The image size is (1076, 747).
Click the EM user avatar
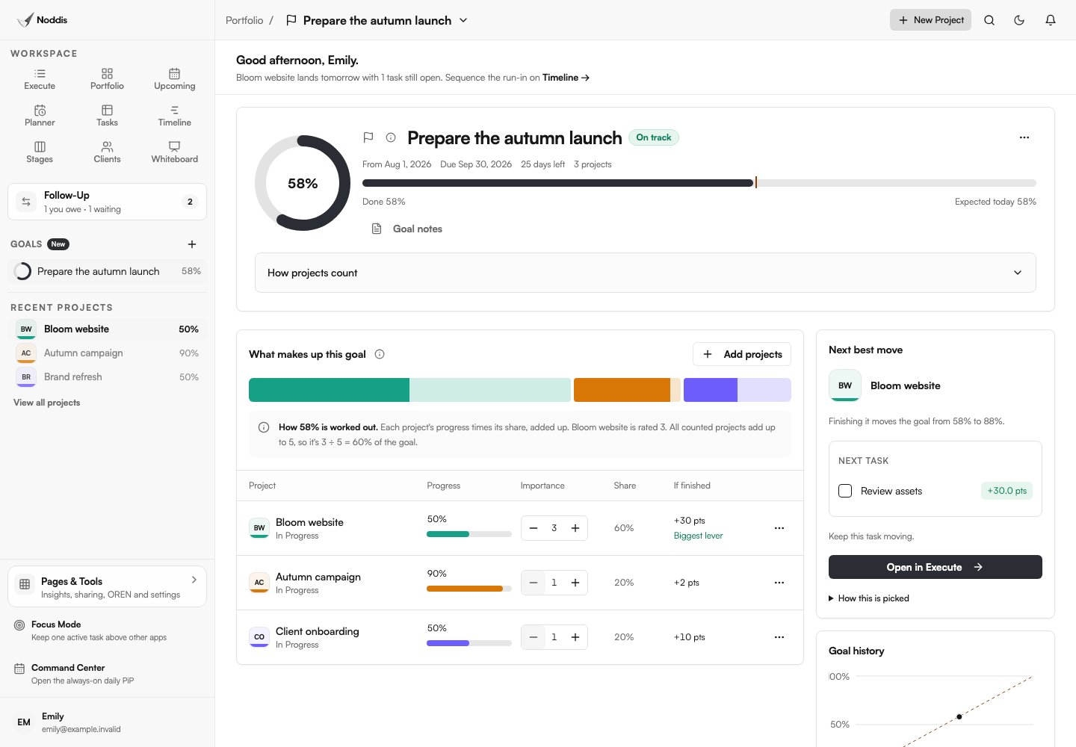24,722
